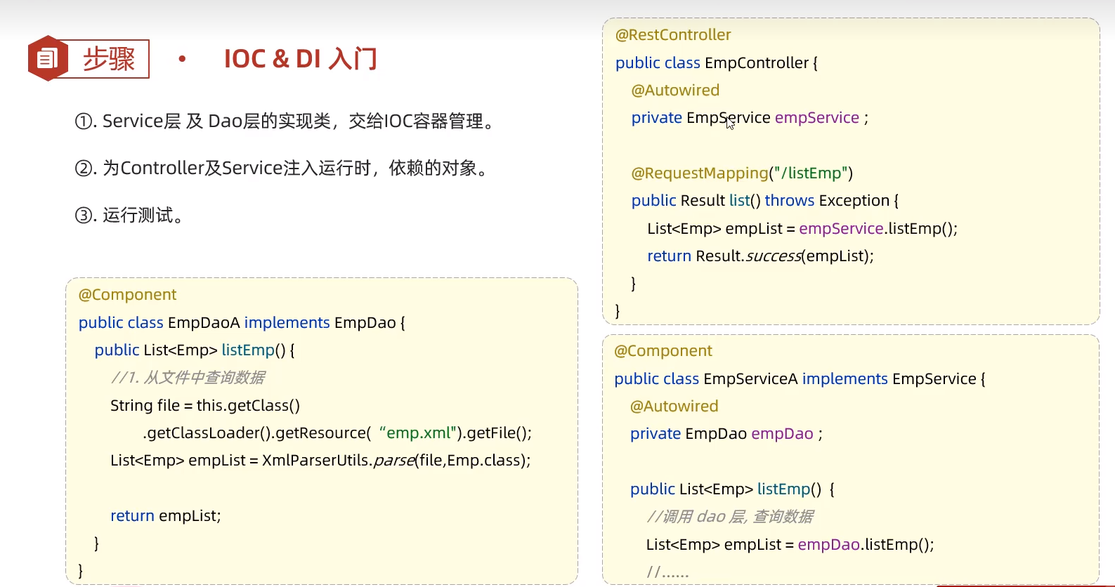Click the 步骤 label box
The height and width of the screenshot is (587, 1115).
click(107, 59)
